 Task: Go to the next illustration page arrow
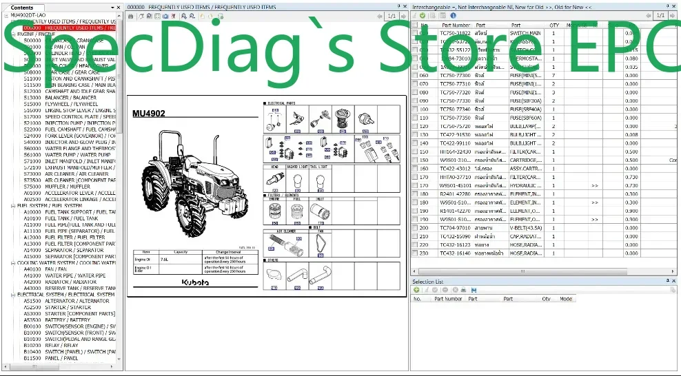[x=403, y=16]
